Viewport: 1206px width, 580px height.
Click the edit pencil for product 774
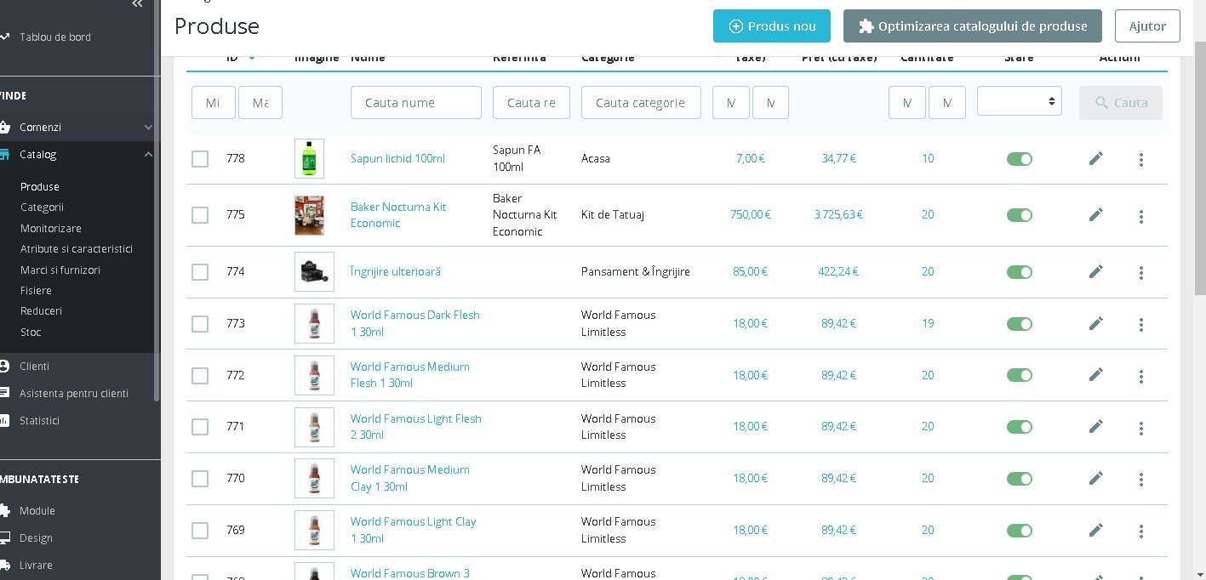pyautogui.click(x=1096, y=271)
